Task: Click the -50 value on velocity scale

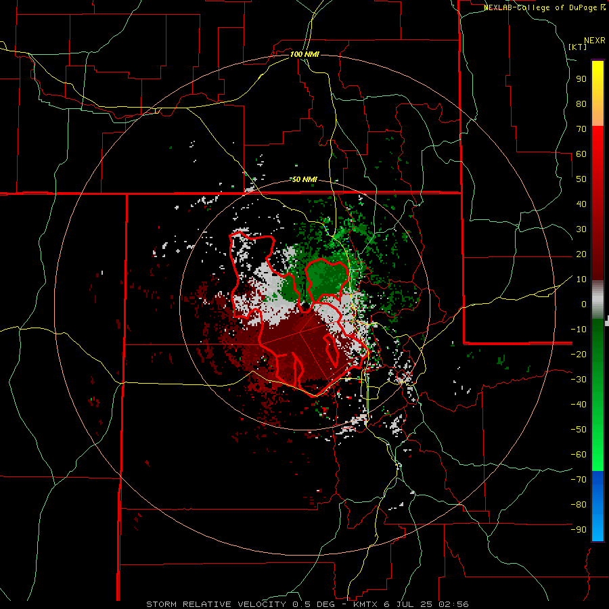Action: tap(579, 429)
